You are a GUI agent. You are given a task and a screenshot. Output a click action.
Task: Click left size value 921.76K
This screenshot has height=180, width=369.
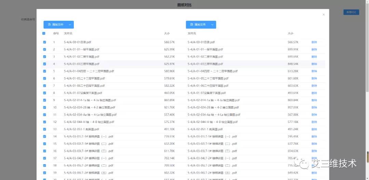point(169,108)
